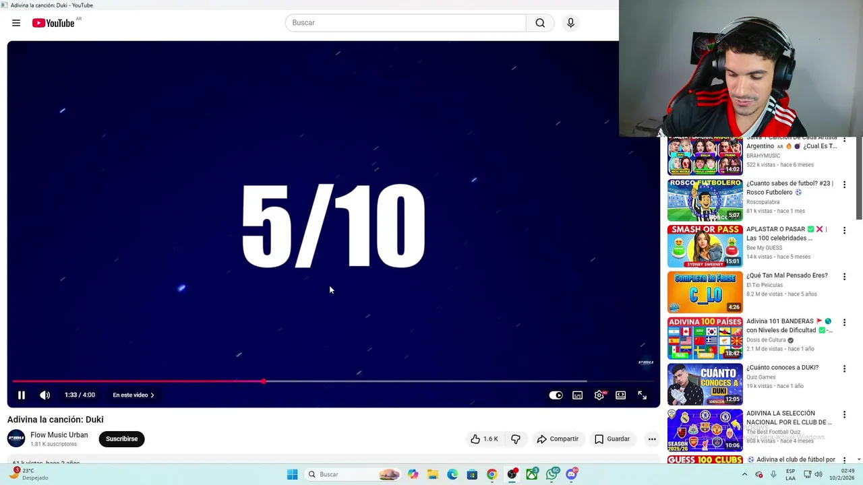Switch to theater mode view

point(620,395)
